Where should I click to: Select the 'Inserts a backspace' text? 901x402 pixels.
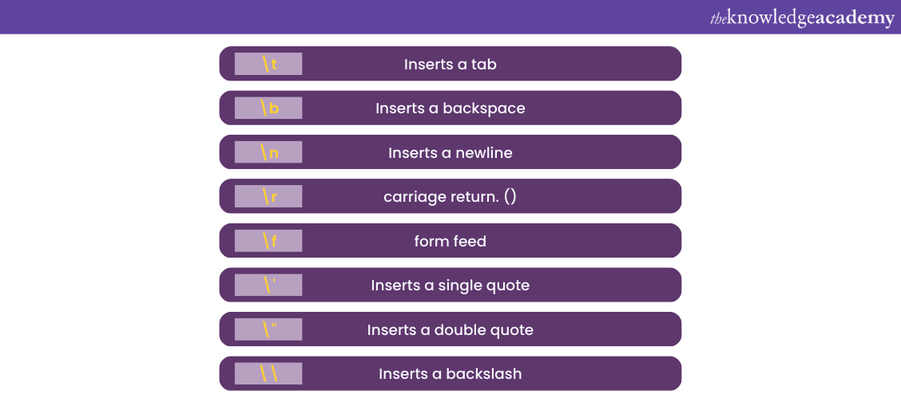point(450,108)
